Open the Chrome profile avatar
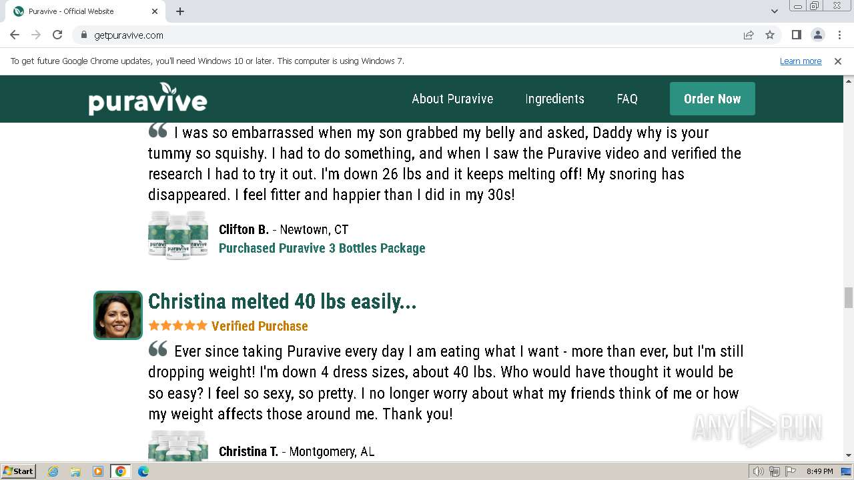 pos(817,35)
